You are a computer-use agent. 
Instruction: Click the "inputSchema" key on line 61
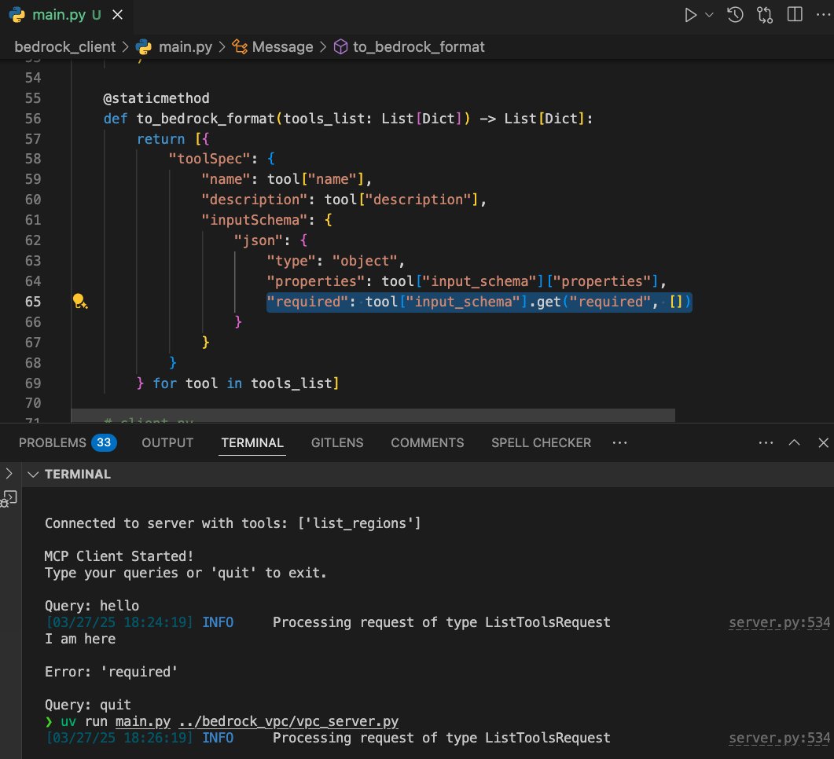pyautogui.click(x=254, y=220)
